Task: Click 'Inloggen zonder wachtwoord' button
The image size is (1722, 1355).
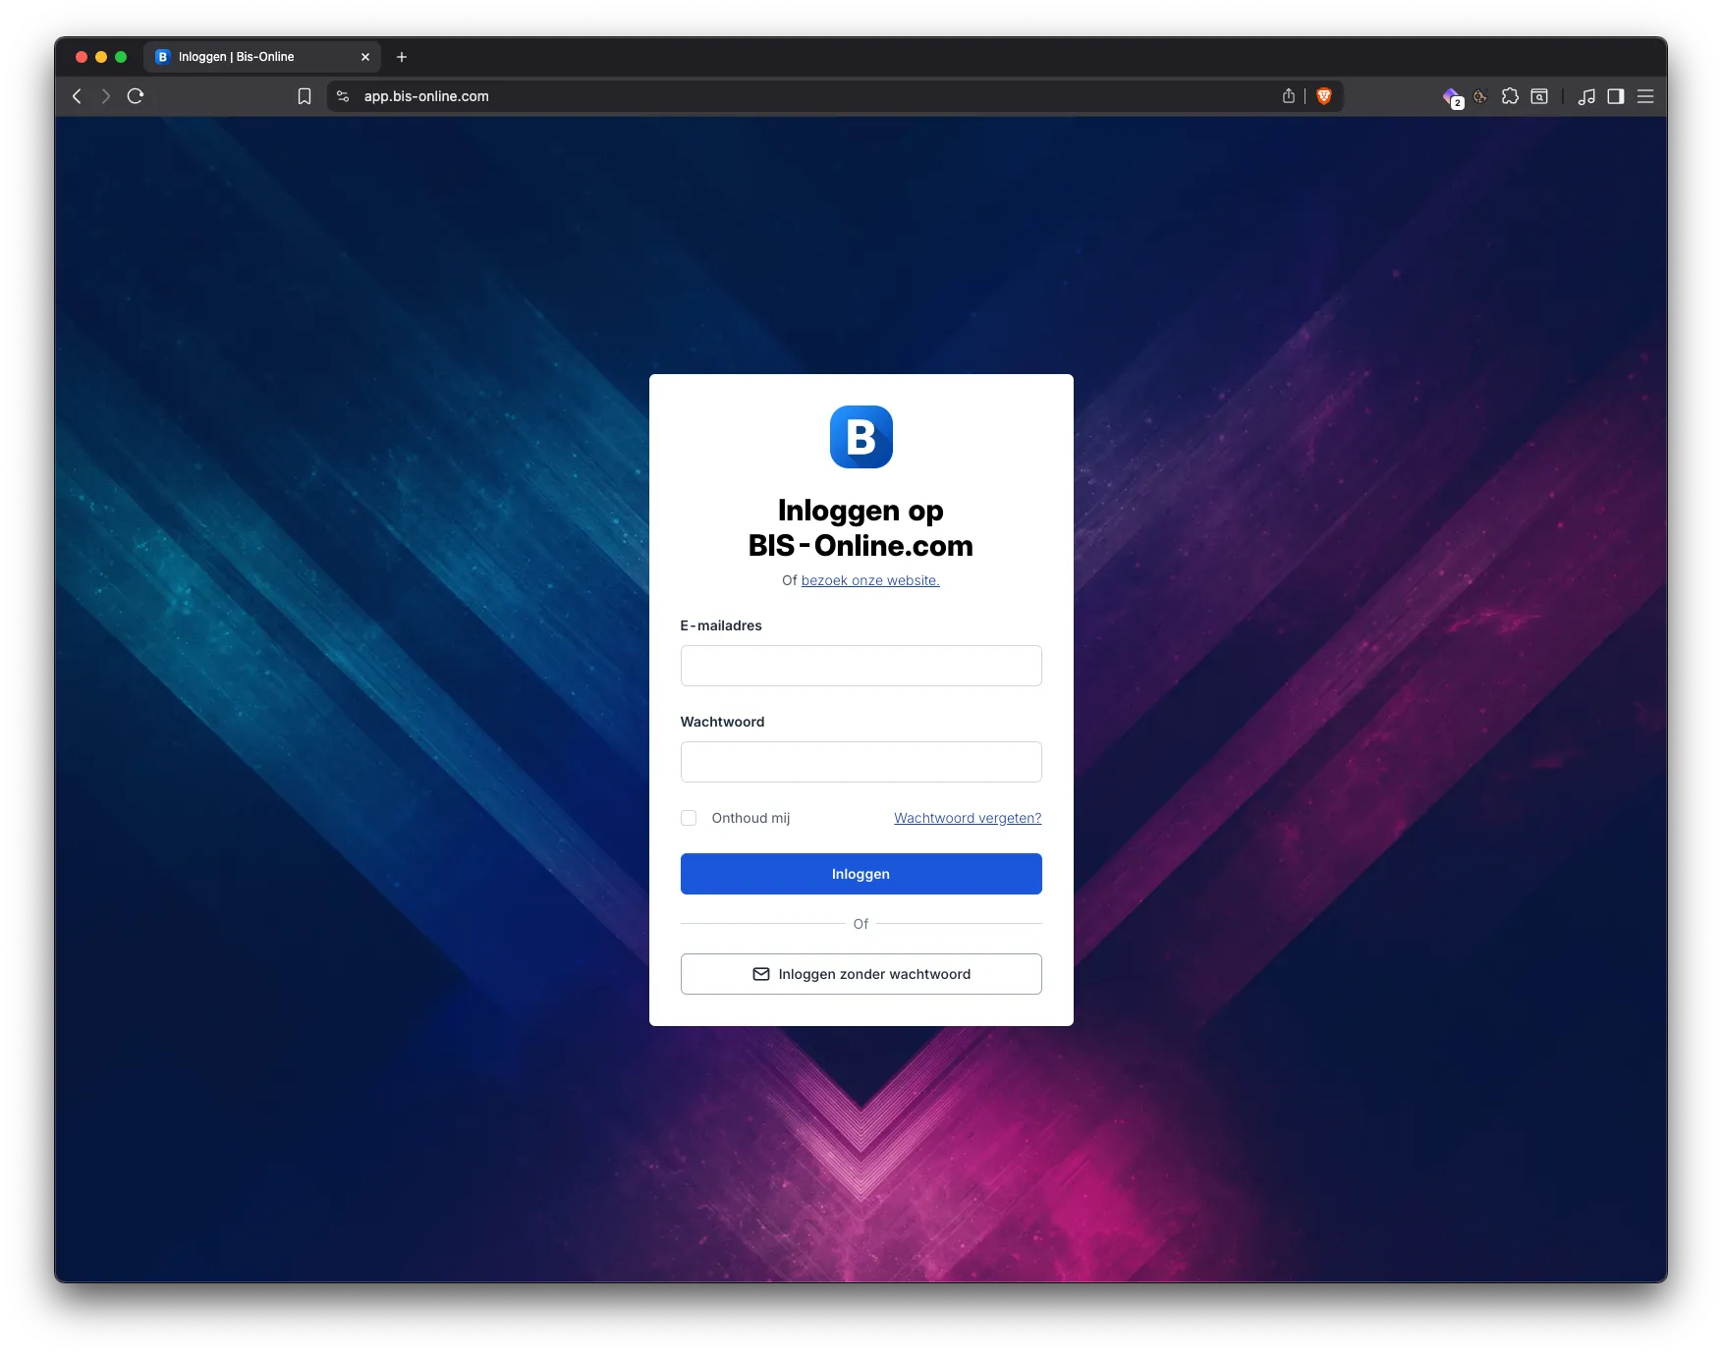Action: (x=861, y=974)
